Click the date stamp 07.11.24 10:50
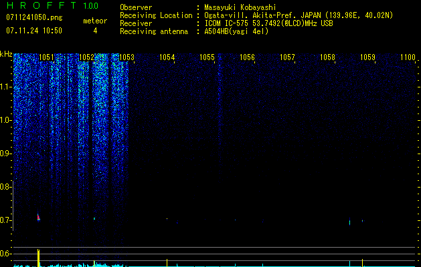The height and width of the screenshot is (267, 421). pyautogui.click(x=34, y=31)
